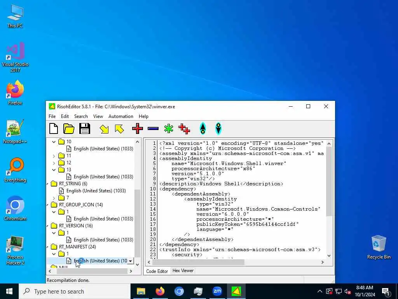Open the Edit menu
The height and width of the screenshot is (299, 398).
[x=65, y=116]
